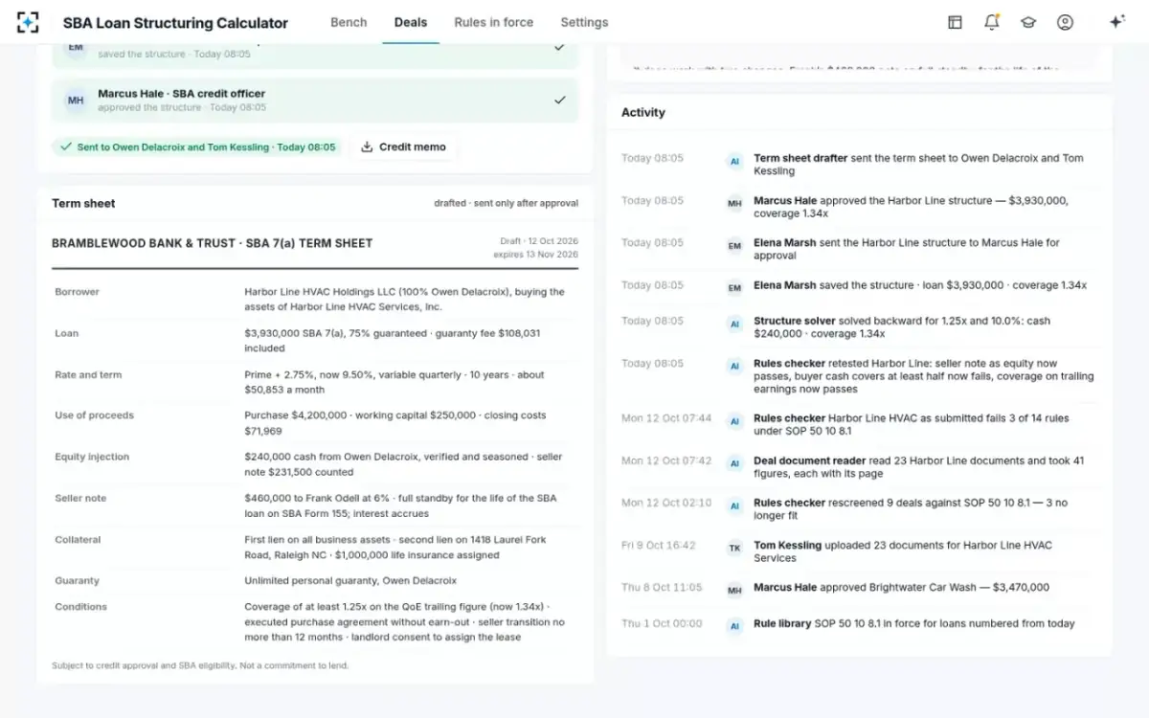Viewport: 1149px width, 718px height.
Task: Switch to the Deals tab
Action: (x=411, y=22)
